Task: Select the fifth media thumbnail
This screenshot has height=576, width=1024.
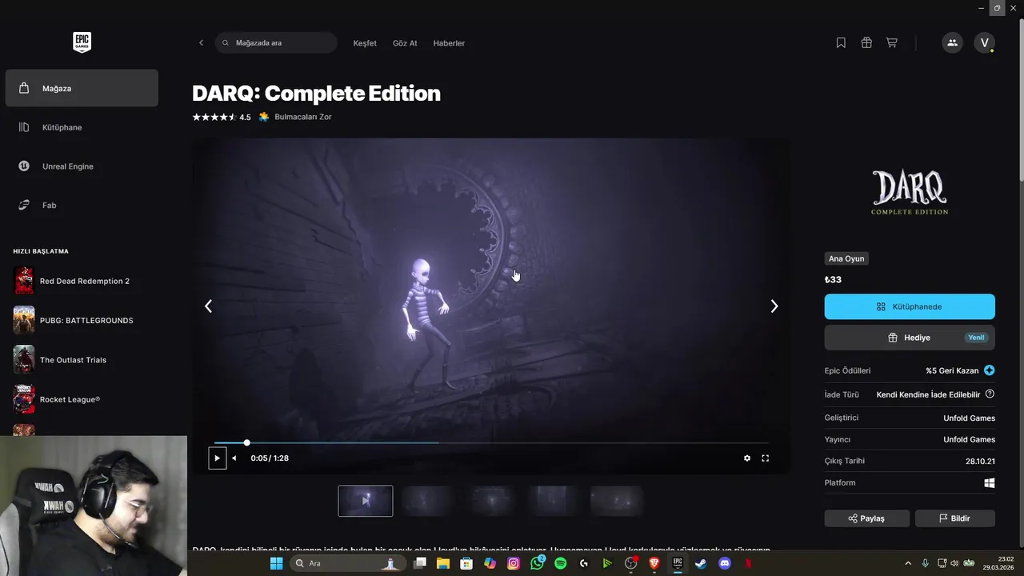Action: tap(617, 501)
